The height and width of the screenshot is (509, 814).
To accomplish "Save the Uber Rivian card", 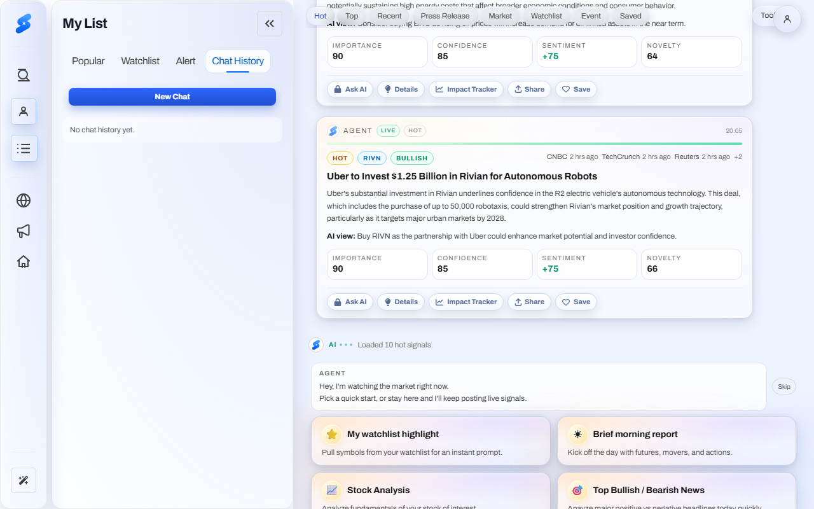I will coord(576,302).
